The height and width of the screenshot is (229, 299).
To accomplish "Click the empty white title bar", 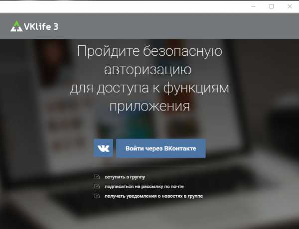I will (x=124, y=6).
